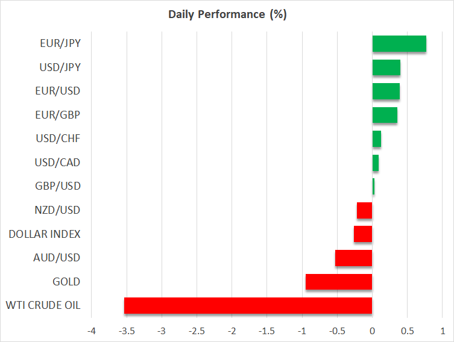Select the red NZD/USD bar
The height and width of the screenshot is (342, 454).
(365, 210)
